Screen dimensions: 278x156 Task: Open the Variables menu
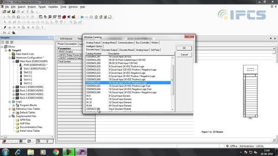pos(53,7)
